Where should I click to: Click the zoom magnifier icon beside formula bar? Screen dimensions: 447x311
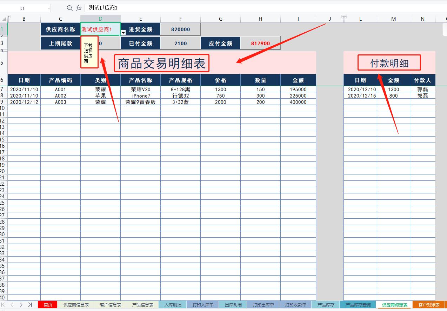point(69,8)
